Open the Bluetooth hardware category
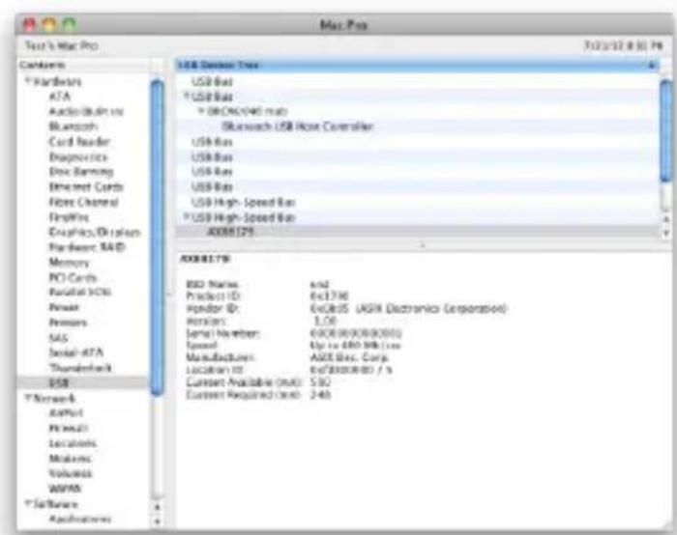The height and width of the screenshot is (535, 677). pos(74,127)
